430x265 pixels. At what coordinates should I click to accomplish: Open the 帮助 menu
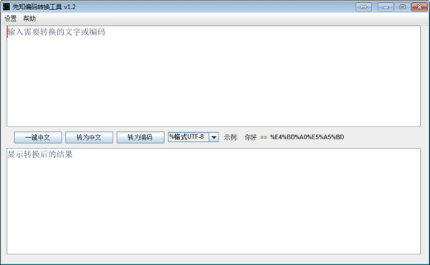pyautogui.click(x=29, y=19)
